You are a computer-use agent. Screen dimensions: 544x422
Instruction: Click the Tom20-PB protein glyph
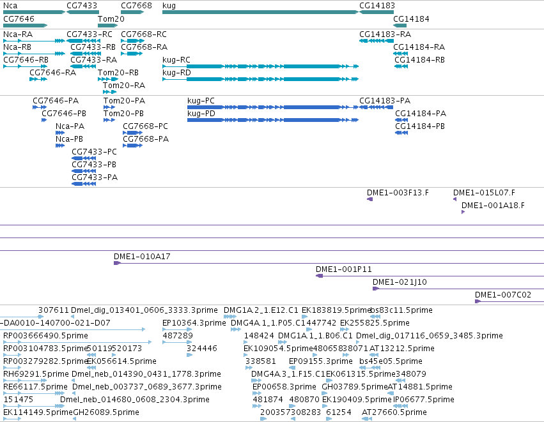[x=109, y=120]
